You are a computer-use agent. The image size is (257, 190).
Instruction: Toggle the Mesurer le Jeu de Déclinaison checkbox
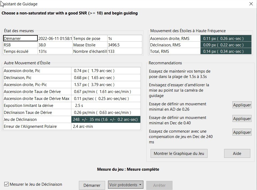tap(6, 184)
